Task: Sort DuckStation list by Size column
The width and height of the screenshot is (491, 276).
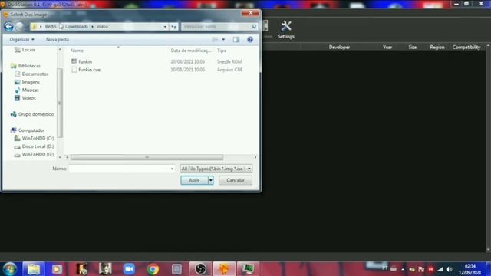Action: point(413,47)
